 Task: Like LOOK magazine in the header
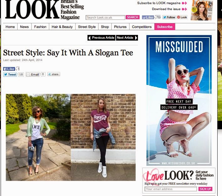[148, 17]
